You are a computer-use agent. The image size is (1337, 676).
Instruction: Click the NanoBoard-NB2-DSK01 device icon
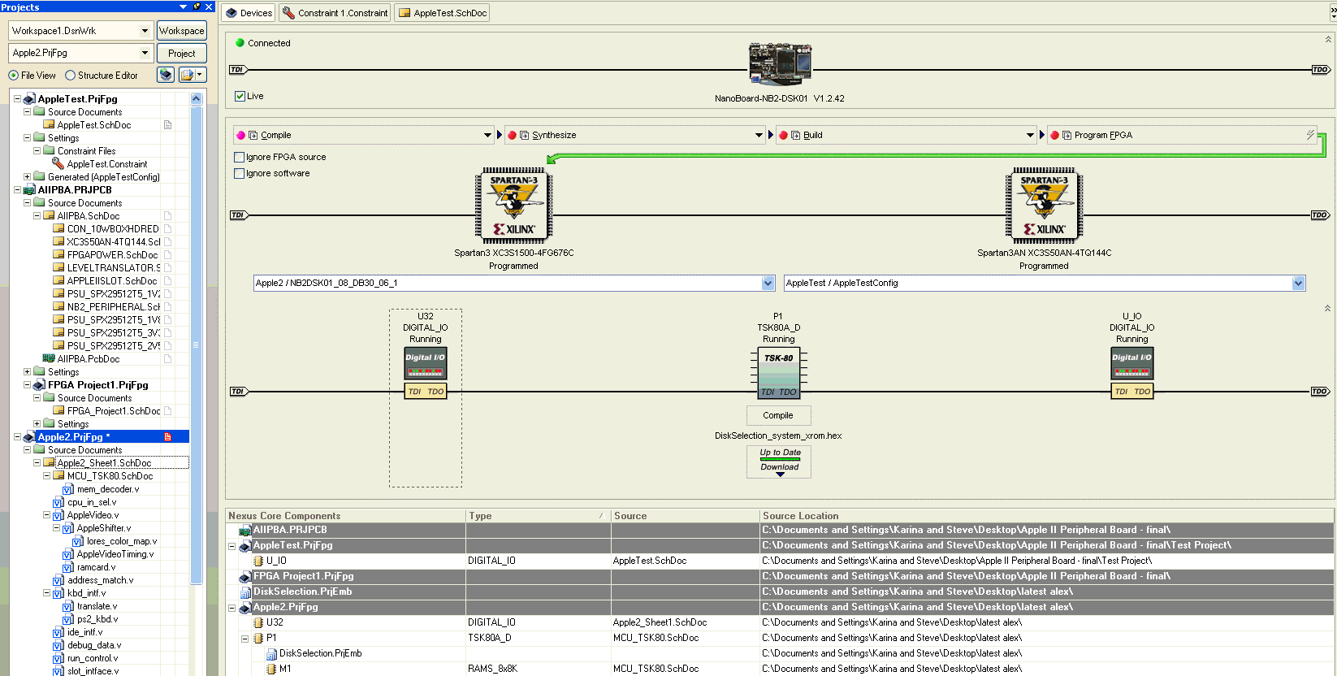pos(780,64)
